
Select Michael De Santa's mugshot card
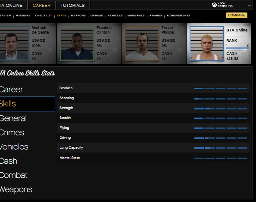[x=28, y=44]
